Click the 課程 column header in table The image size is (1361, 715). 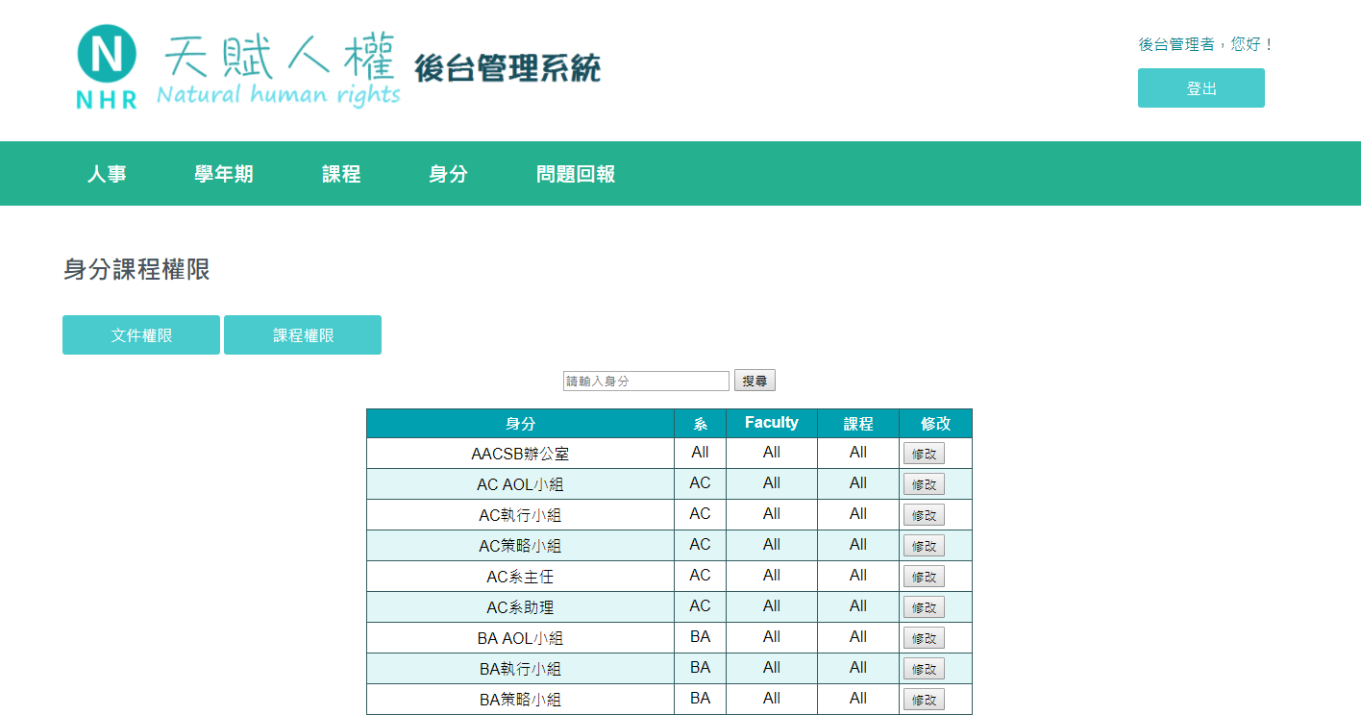pos(858,424)
